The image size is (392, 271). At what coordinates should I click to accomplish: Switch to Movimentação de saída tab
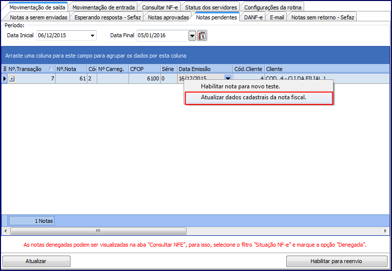(x=37, y=7)
